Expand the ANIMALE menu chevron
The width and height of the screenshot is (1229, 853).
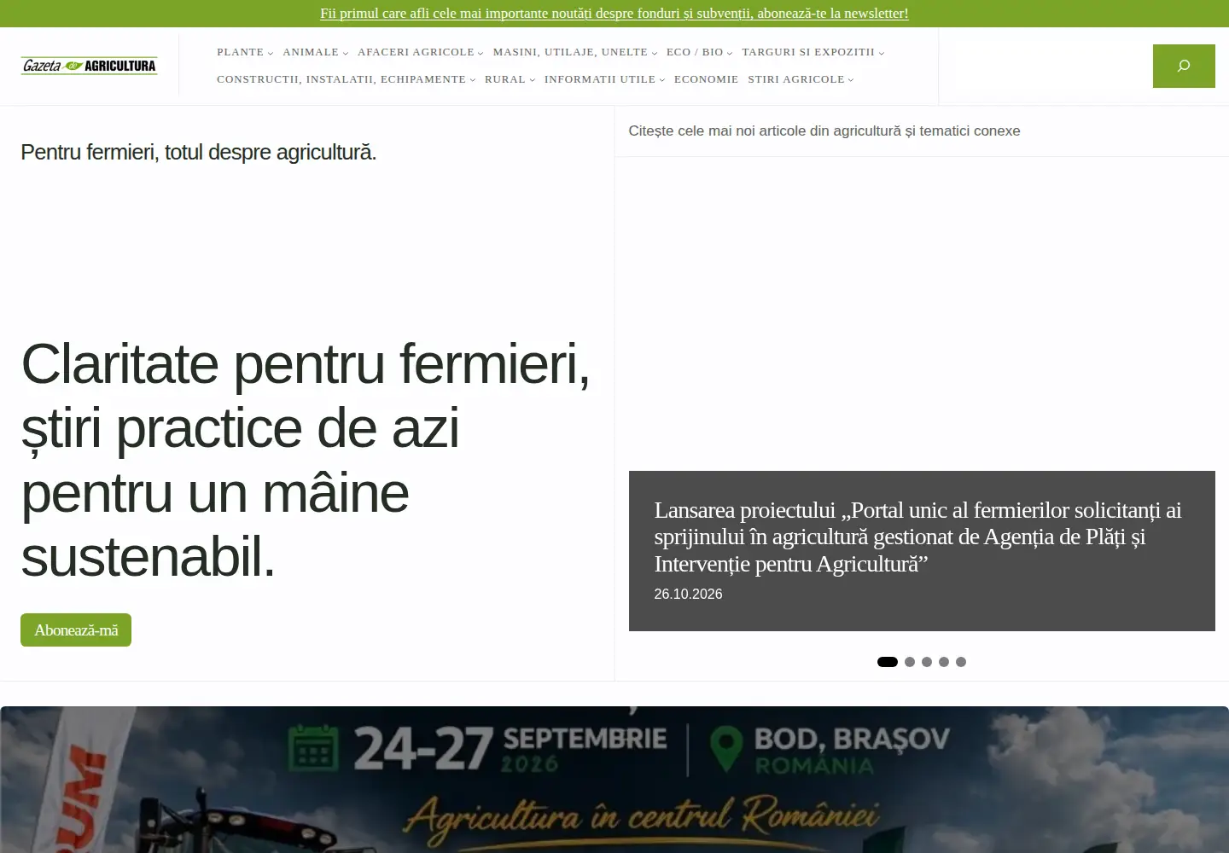(x=346, y=53)
